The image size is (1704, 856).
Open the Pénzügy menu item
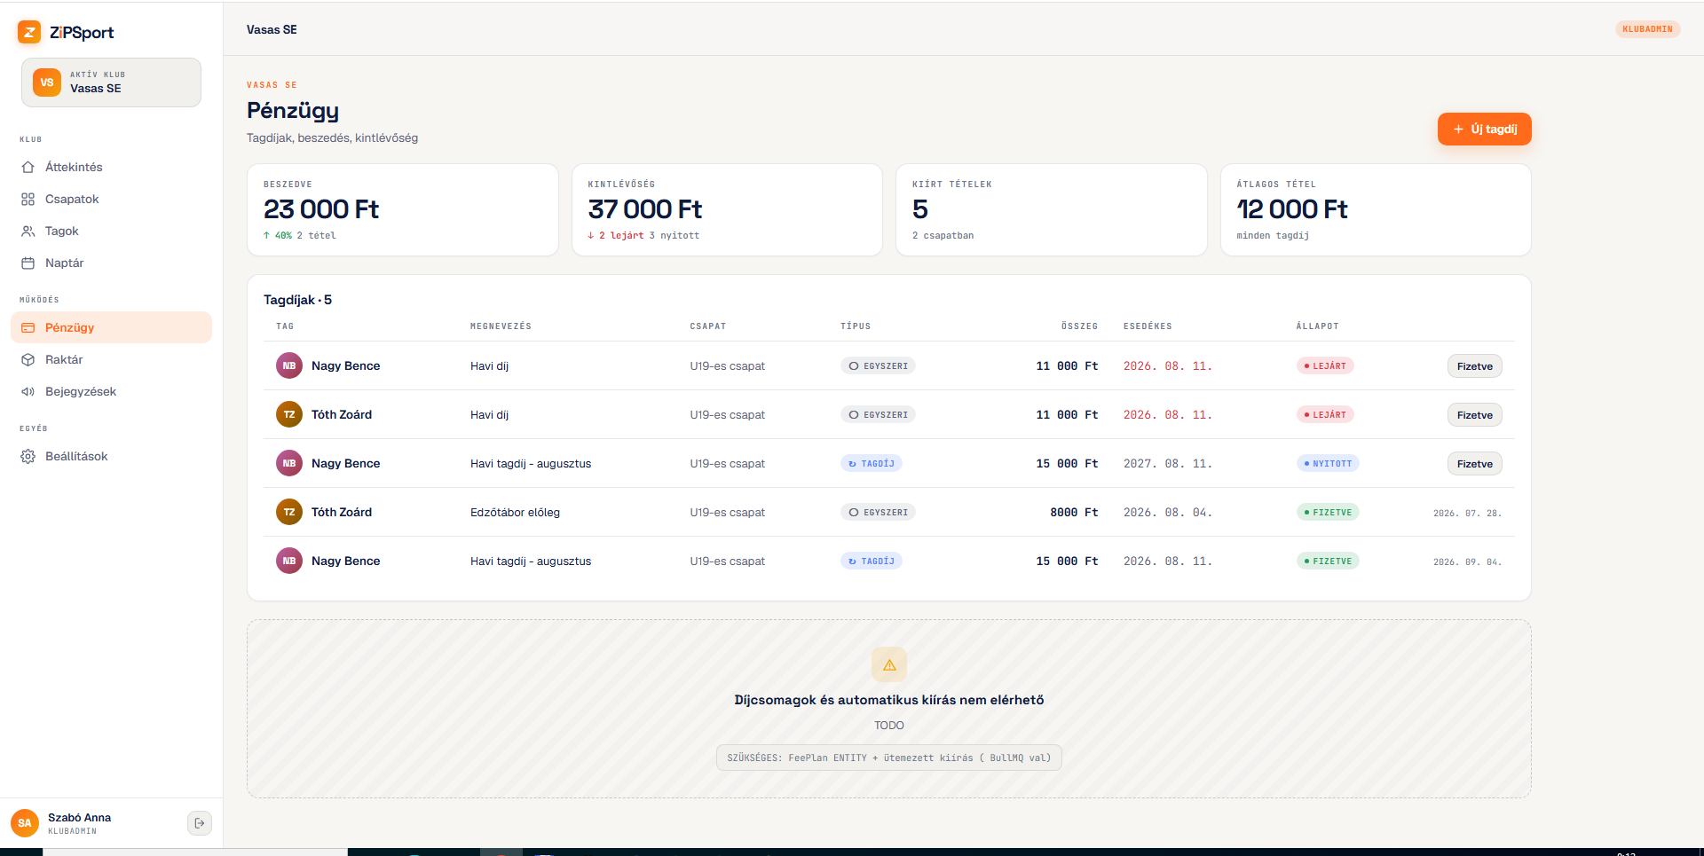pos(112,327)
